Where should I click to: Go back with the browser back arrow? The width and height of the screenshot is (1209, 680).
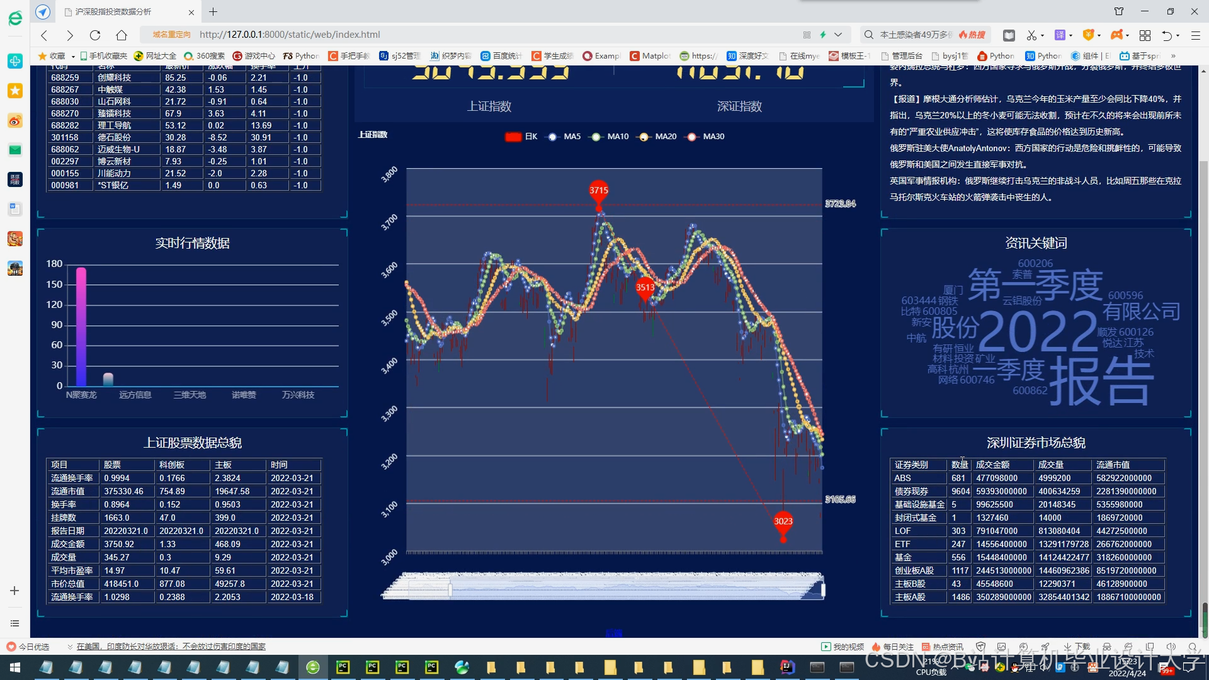pos(44,35)
